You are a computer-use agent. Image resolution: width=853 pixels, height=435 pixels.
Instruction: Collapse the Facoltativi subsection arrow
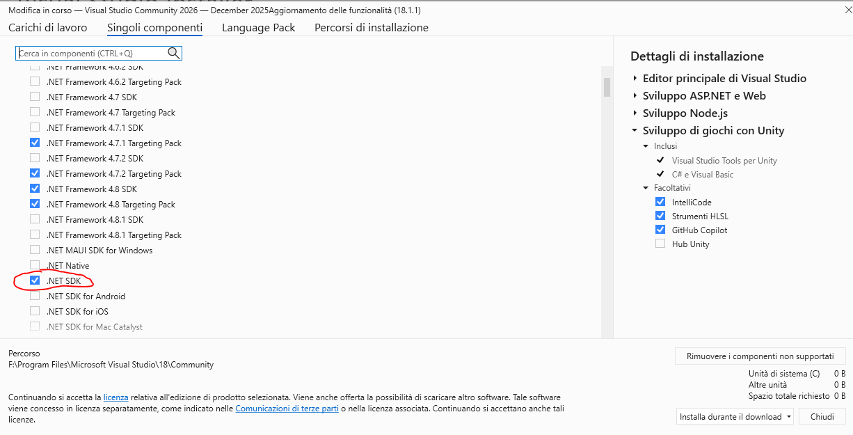coord(646,188)
